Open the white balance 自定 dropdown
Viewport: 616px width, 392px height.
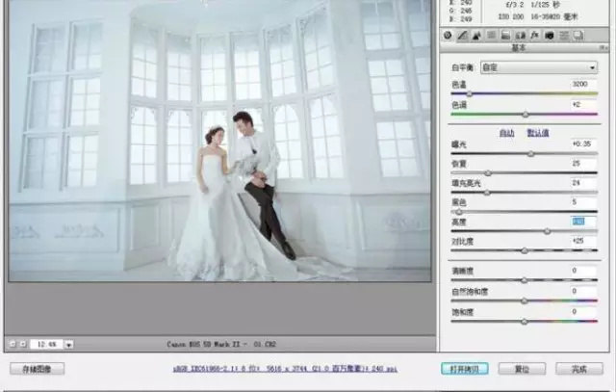tap(539, 67)
